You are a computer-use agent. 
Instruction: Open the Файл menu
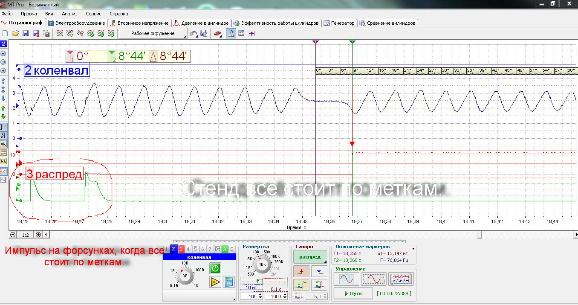[x=7, y=14]
